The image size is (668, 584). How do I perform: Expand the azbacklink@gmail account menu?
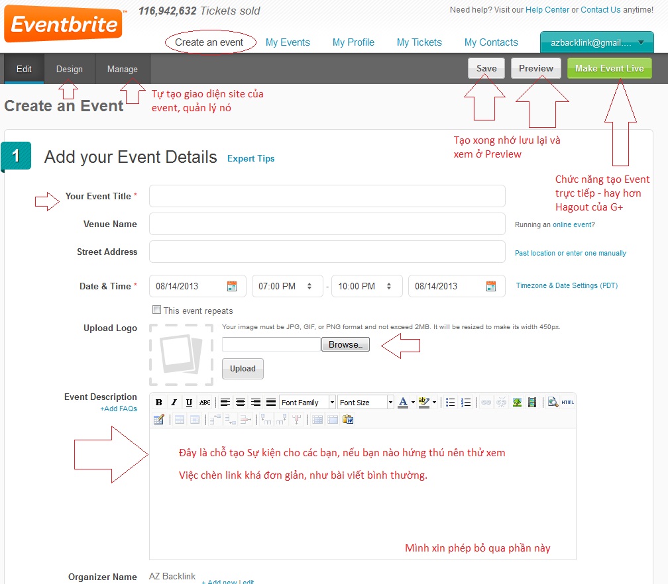point(597,42)
